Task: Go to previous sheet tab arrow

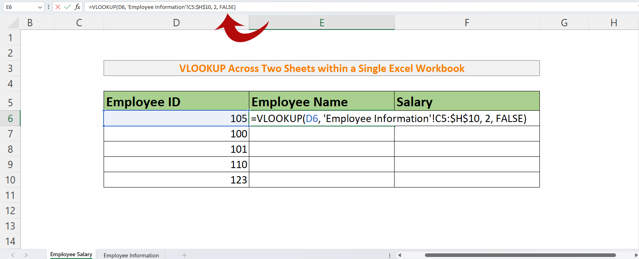Action: pyautogui.click(x=13, y=255)
